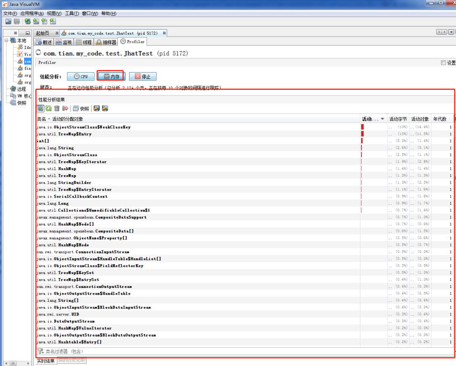456x366 pixels.
Task: Enable the 设置 settings checkbox
Action: 443,62
